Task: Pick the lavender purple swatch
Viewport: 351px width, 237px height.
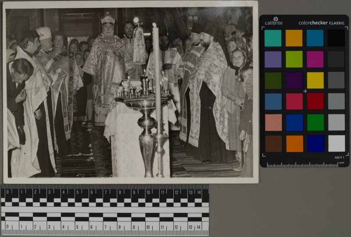Action: pyautogui.click(x=273, y=59)
